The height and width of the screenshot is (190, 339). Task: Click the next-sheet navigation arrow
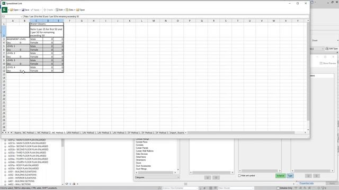click(x=8, y=132)
